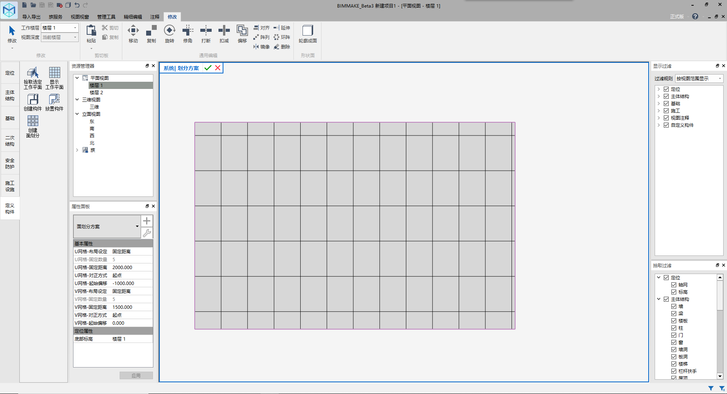Click the 阵列 (Array) tool
Viewport: 727px width, 394px height.
261,37
